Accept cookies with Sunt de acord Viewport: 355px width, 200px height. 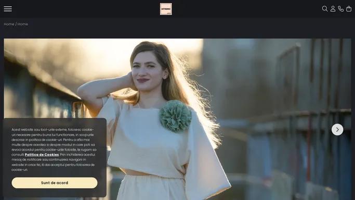(55, 183)
